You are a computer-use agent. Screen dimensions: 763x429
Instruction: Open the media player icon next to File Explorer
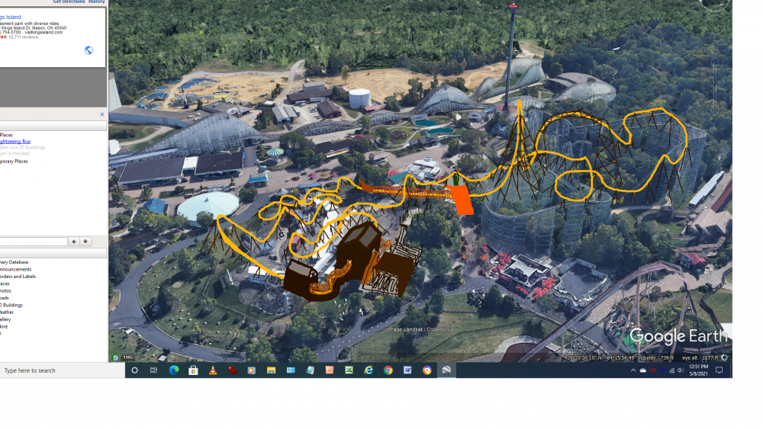pos(252,370)
